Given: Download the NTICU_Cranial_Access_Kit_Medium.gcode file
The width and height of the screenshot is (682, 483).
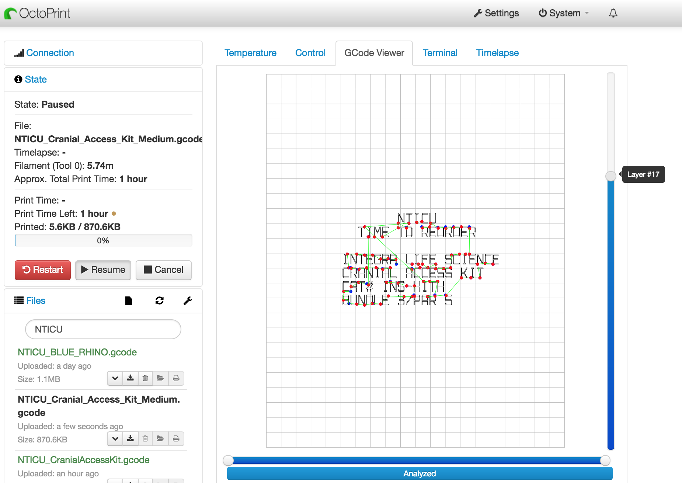Looking at the screenshot, I should pyautogui.click(x=131, y=439).
